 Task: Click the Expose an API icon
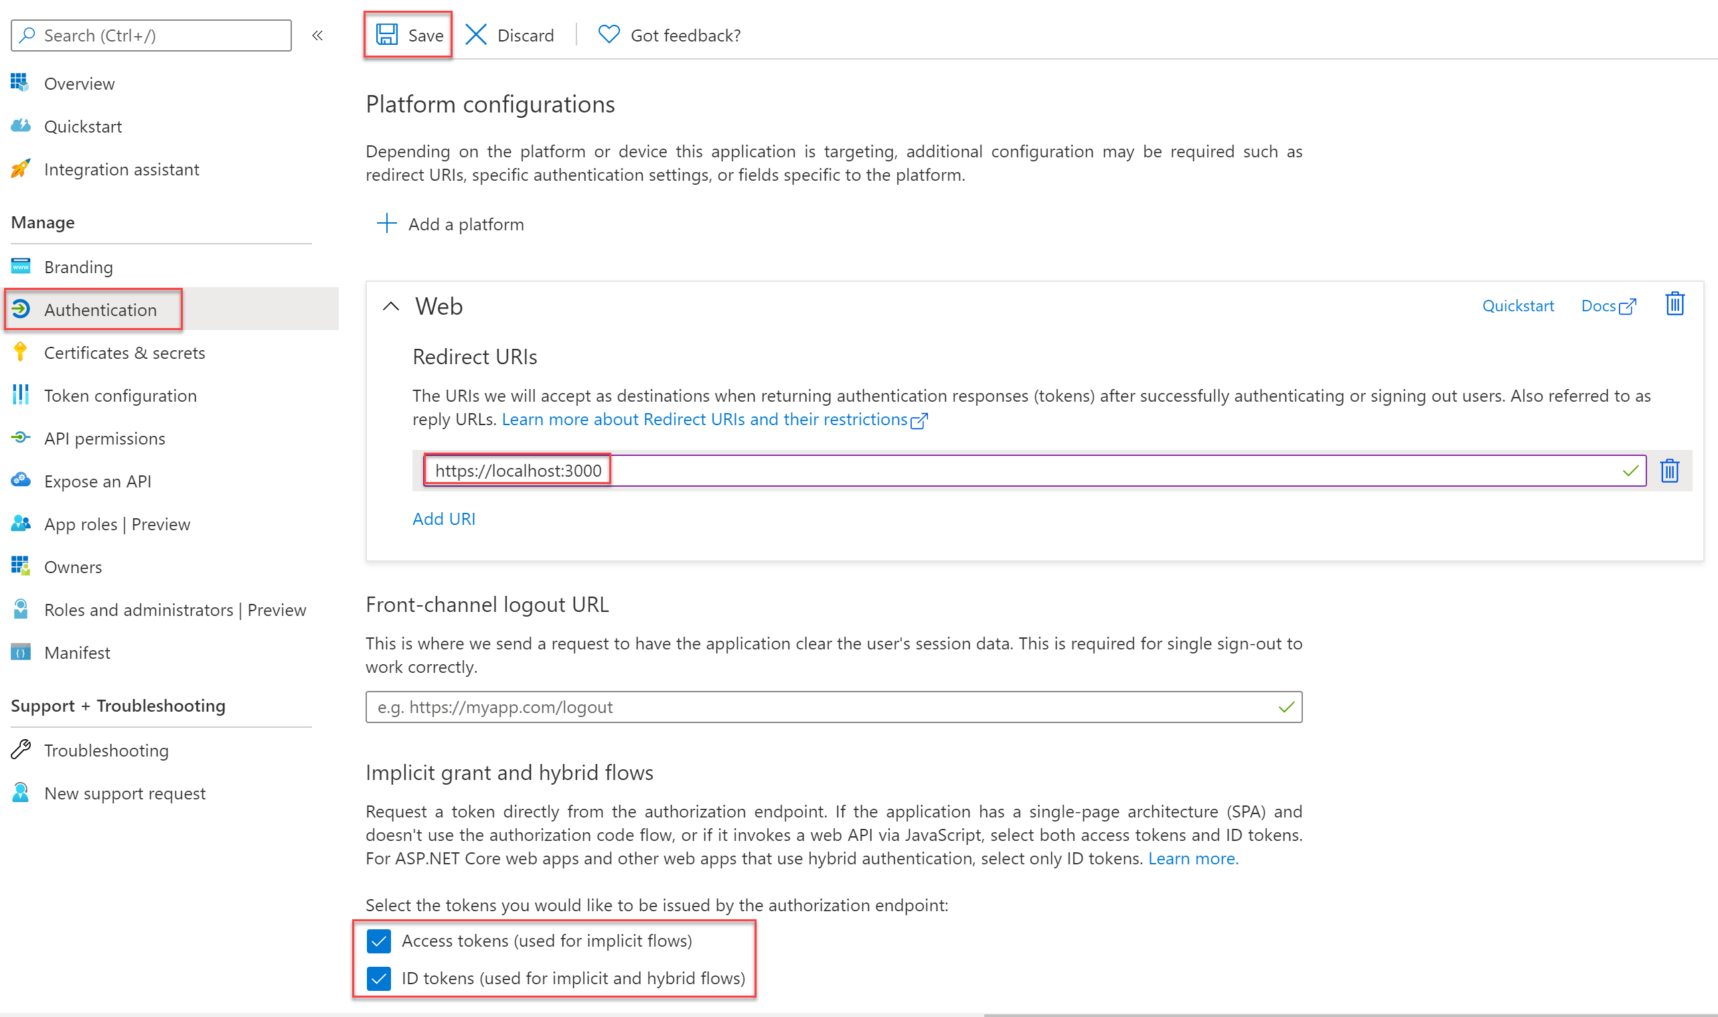click(21, 481)
